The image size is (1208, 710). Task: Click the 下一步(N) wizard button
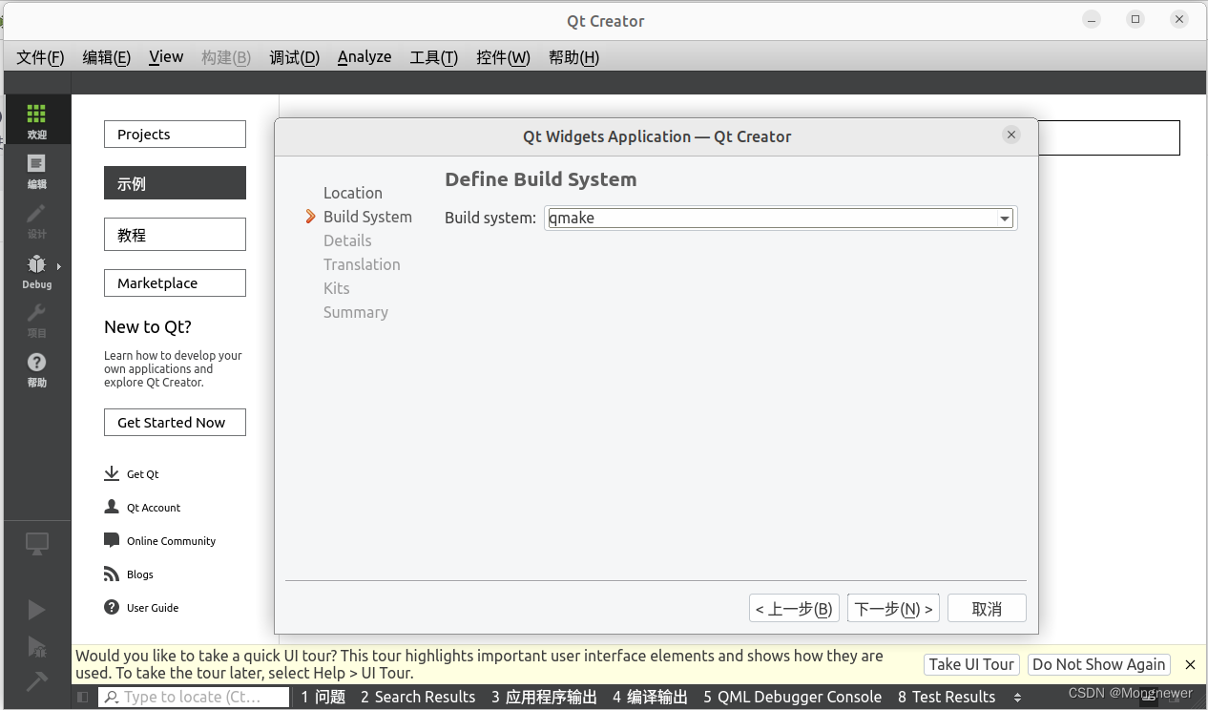click(893, 607)
